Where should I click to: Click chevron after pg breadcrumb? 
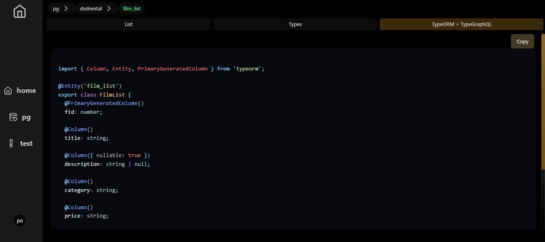coord(66,8)
